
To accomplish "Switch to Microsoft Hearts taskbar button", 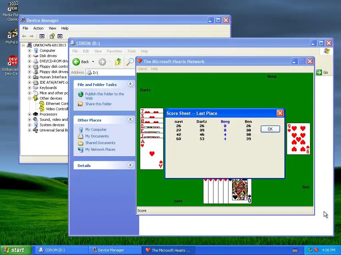I will point(168,250).
